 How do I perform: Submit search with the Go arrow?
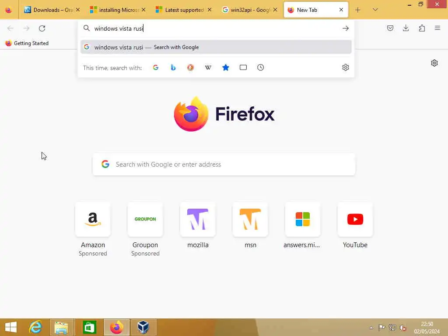[346, 28]
